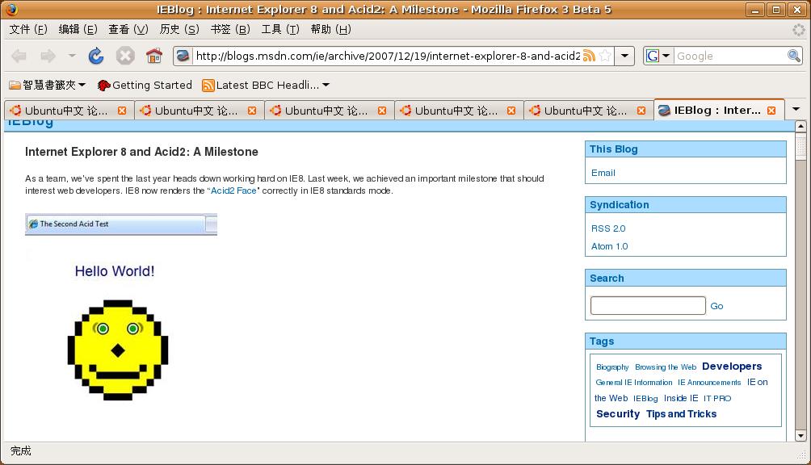This screenshot has height=465, width=811.
Task: Click the URL address field
Action: 388,56
